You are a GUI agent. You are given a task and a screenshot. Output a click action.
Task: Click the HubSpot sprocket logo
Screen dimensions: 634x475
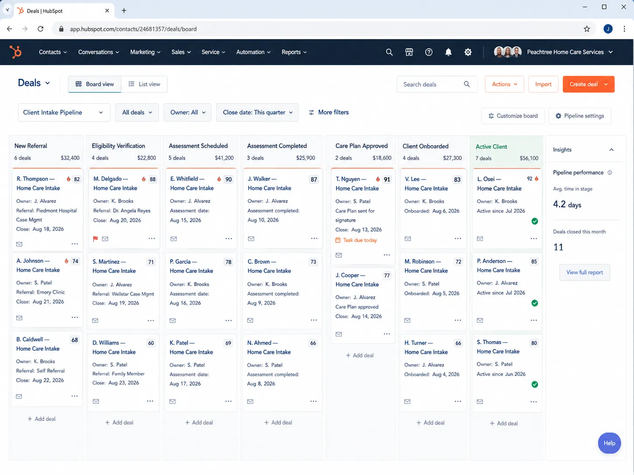(16, 52)
